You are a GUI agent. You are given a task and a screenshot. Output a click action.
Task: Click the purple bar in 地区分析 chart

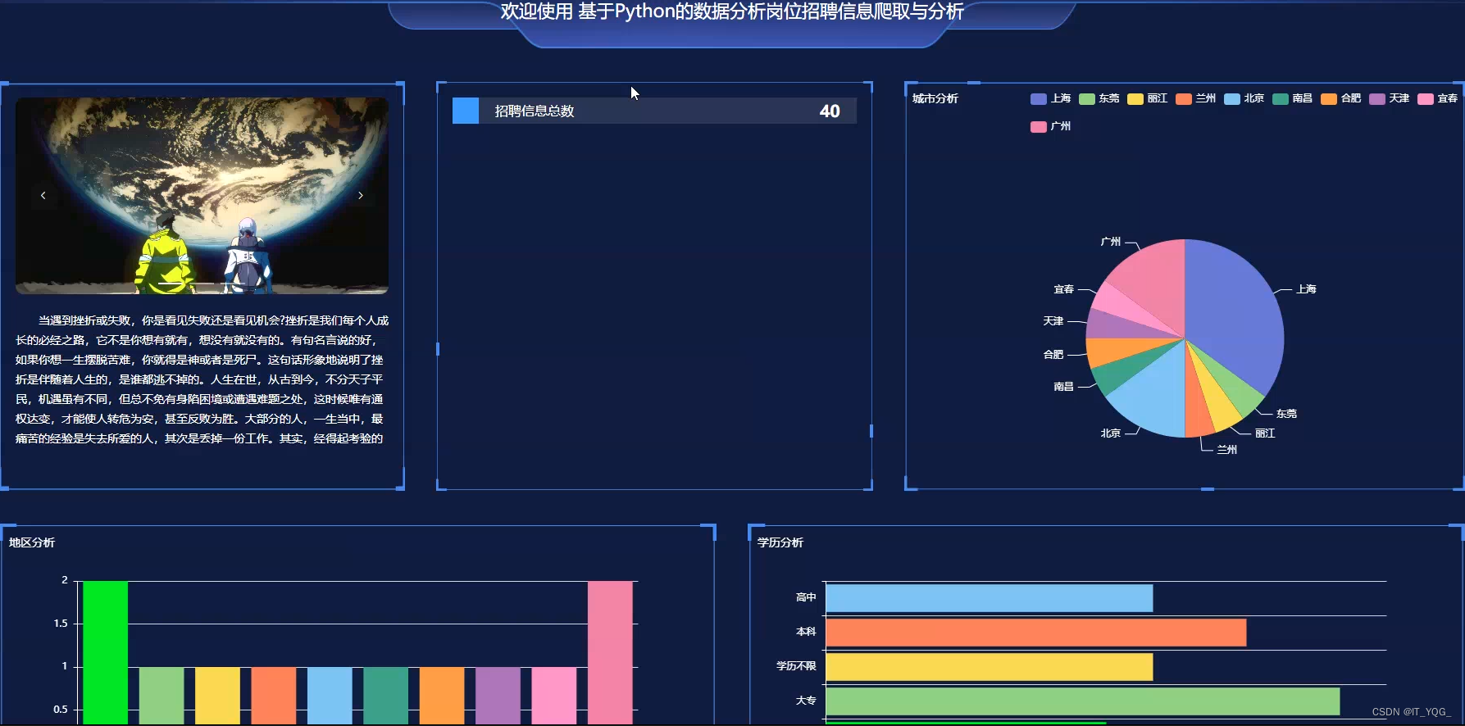(498, 695)
